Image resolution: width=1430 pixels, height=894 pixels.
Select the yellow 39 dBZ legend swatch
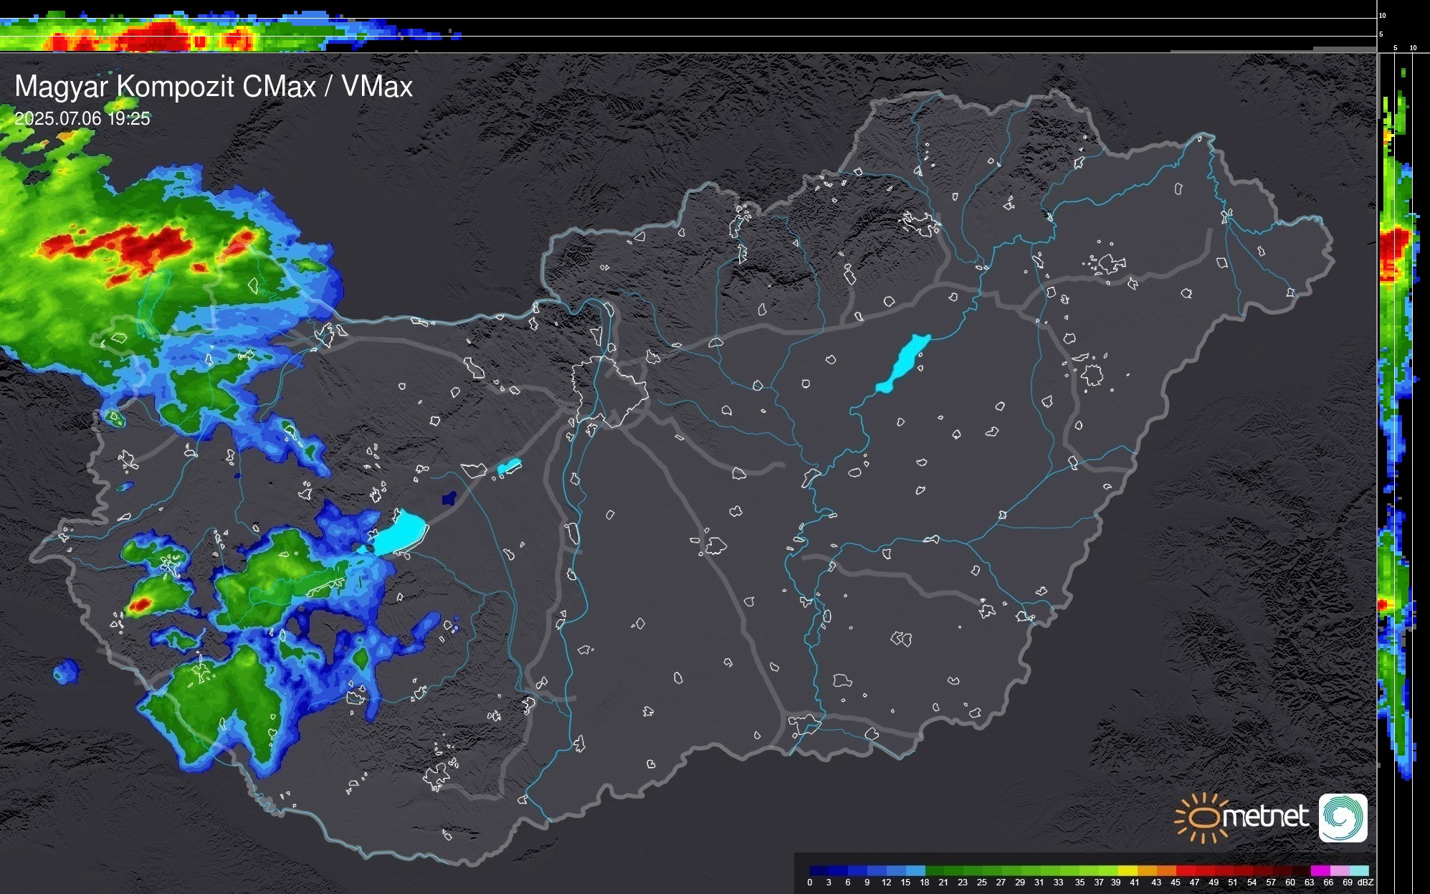(1128, 870)
